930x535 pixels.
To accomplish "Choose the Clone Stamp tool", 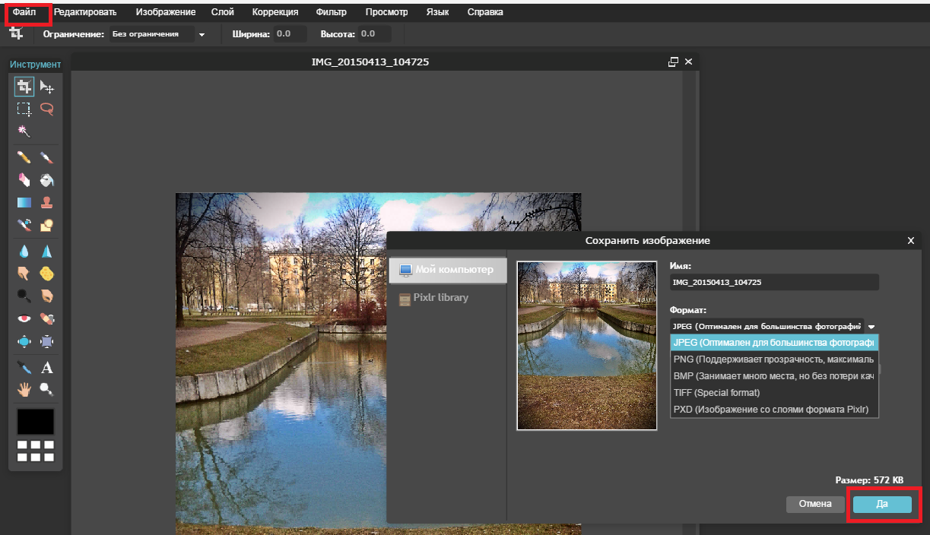I will tap(47, 202).
